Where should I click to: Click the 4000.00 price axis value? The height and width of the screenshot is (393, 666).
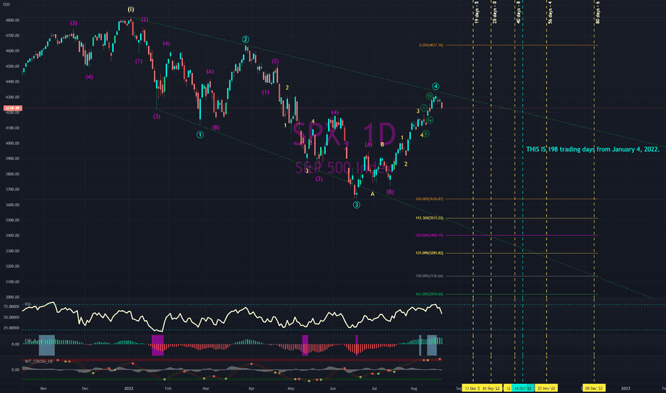(12, 143)
